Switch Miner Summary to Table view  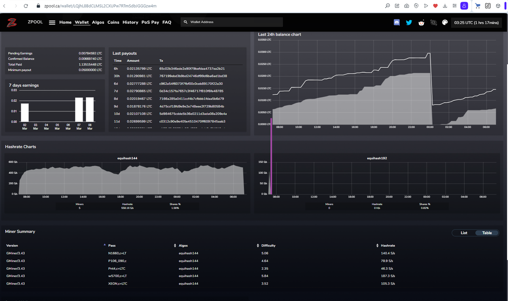(487, 233)
